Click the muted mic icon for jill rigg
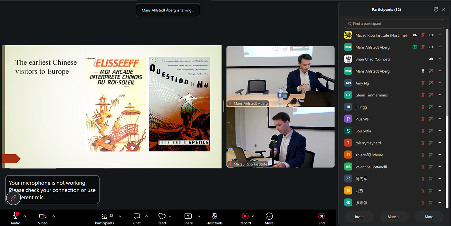The height and width of the screenshot is (226, 451). coord(423,107)
